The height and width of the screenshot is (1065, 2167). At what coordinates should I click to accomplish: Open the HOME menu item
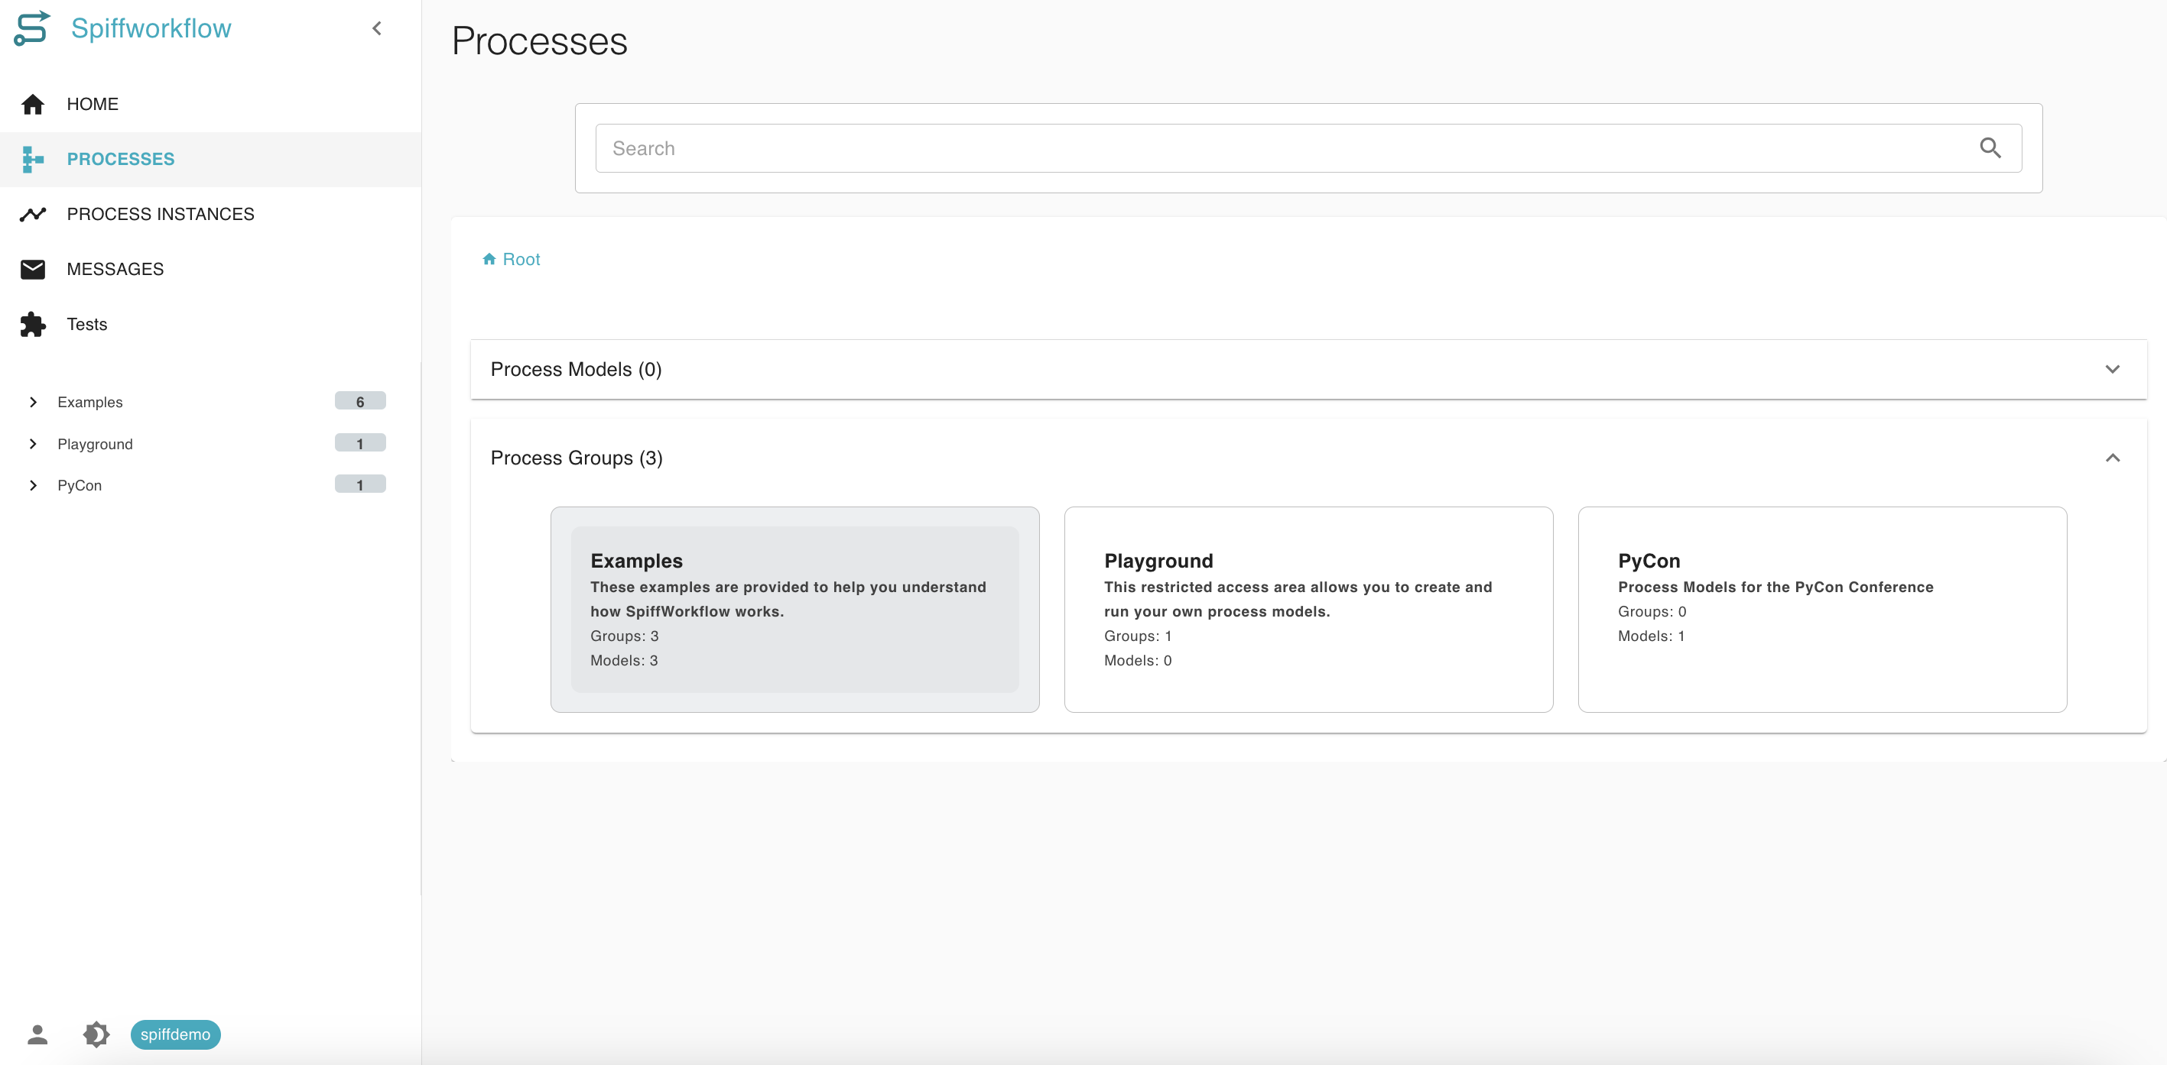point(210,104)
